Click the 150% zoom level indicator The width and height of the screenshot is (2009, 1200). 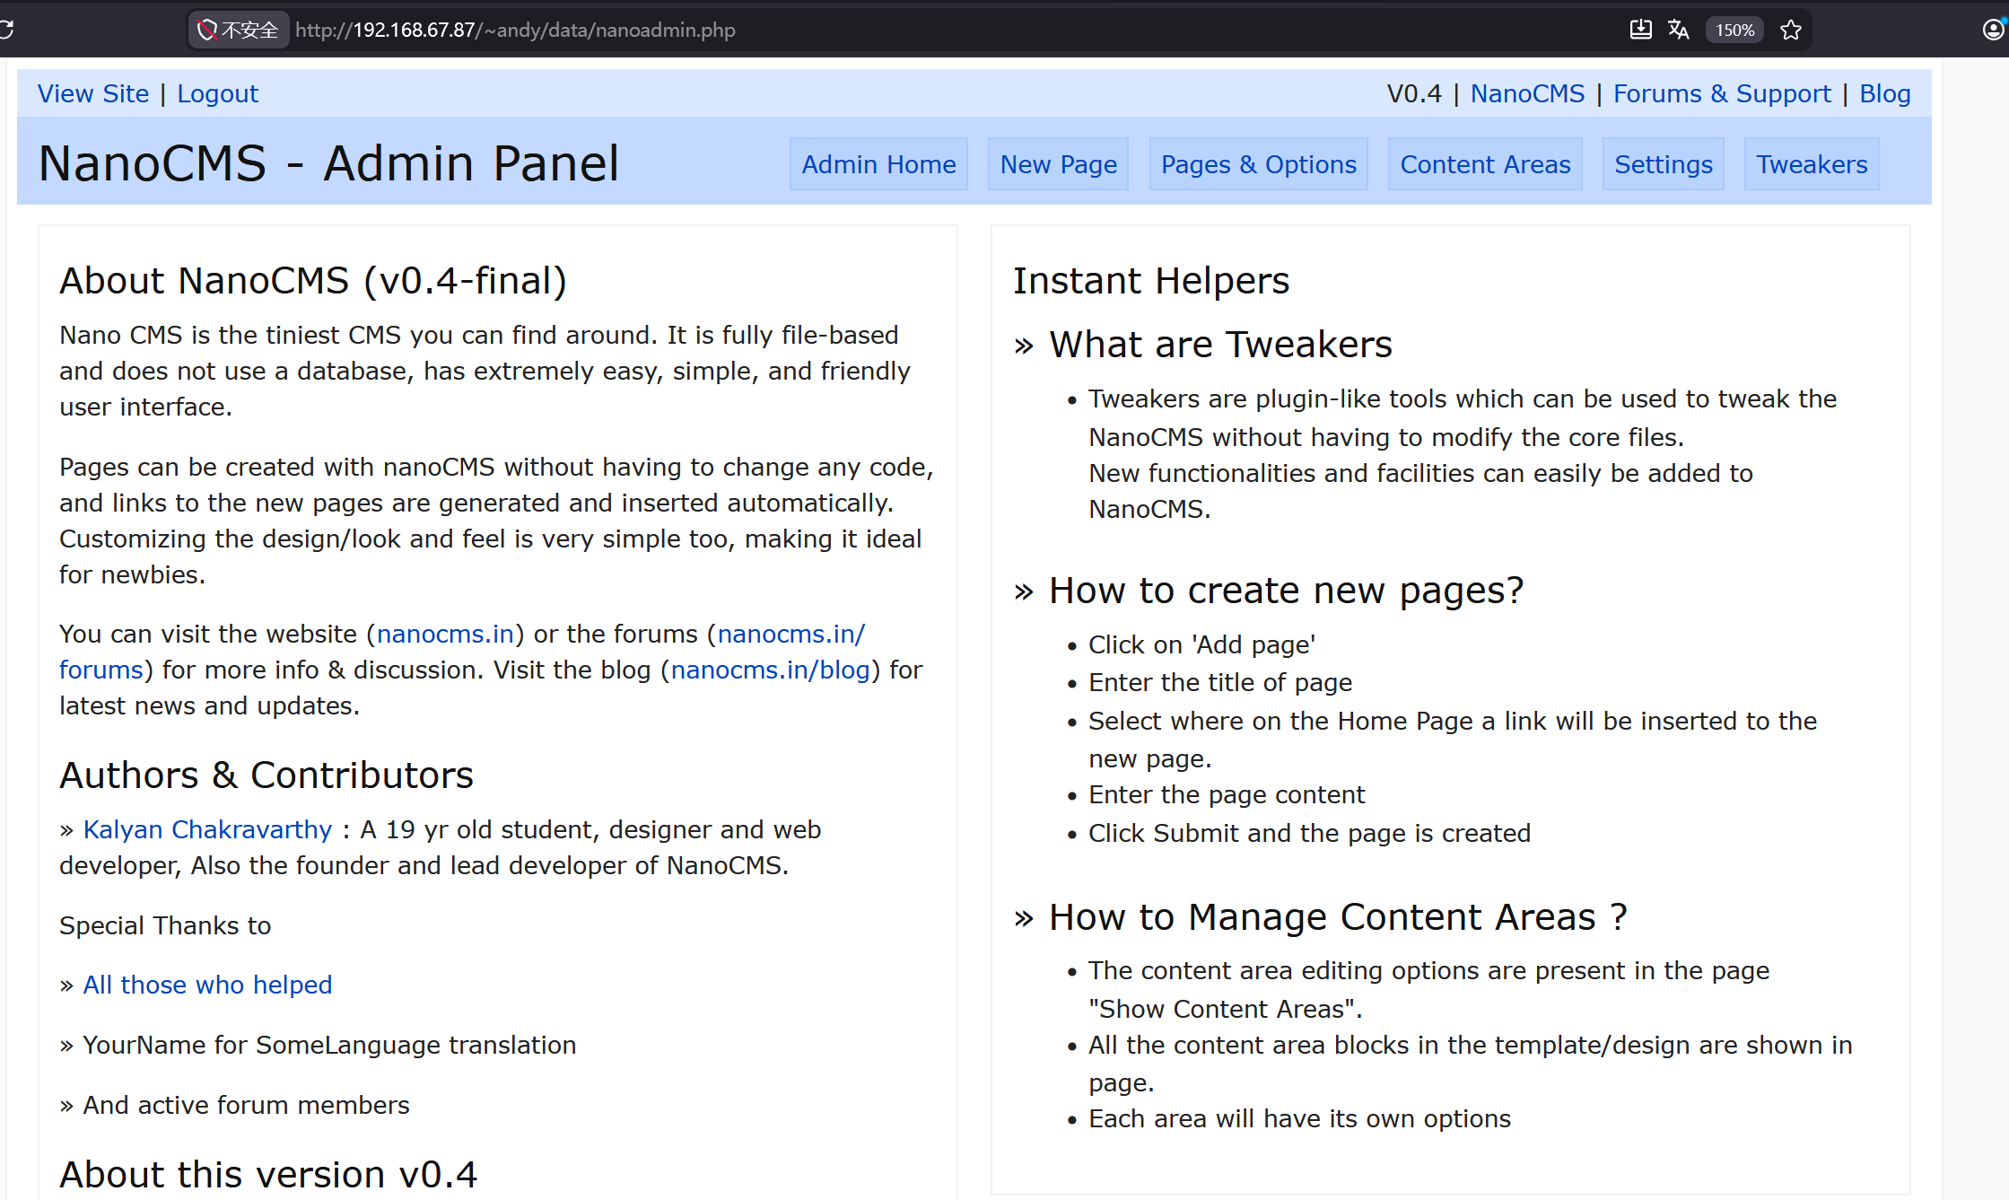click(x=1734, y=30)
